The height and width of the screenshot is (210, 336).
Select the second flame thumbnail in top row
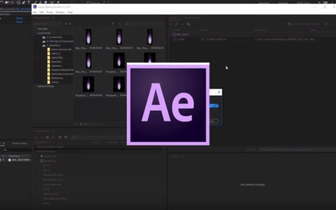[119, 37]
